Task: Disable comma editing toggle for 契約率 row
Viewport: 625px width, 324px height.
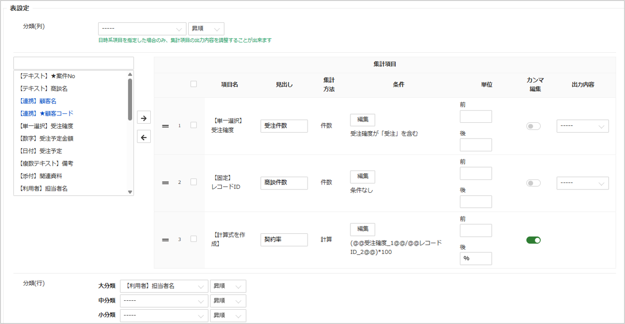Action: tap(533, 240)
